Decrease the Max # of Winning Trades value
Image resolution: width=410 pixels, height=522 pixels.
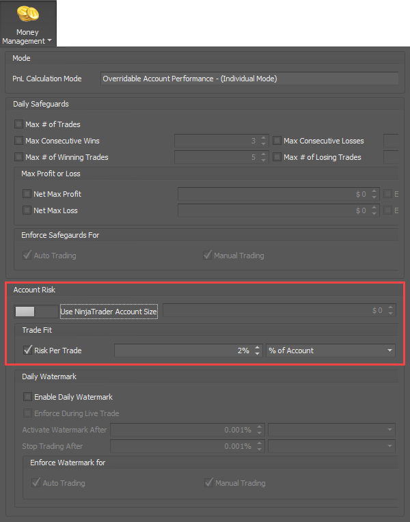(x=264, y=160)
